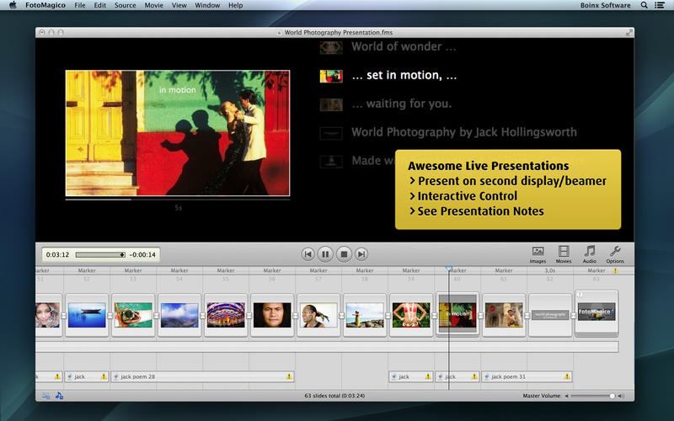This screenshot has height=421, width=674.
Task: Open the Movie menu
Action: [153, 5]
